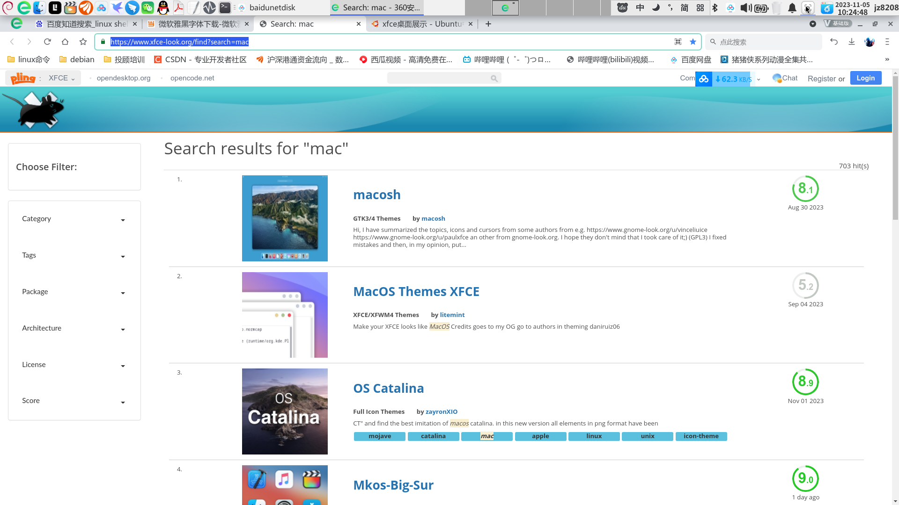Open browser three-dot main menu
Image resolution: width=899 pixels, height=505 pixels.
(x=887, y=42)
